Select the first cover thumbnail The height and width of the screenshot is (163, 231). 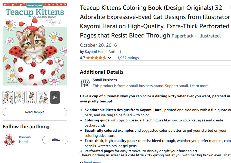8,97
